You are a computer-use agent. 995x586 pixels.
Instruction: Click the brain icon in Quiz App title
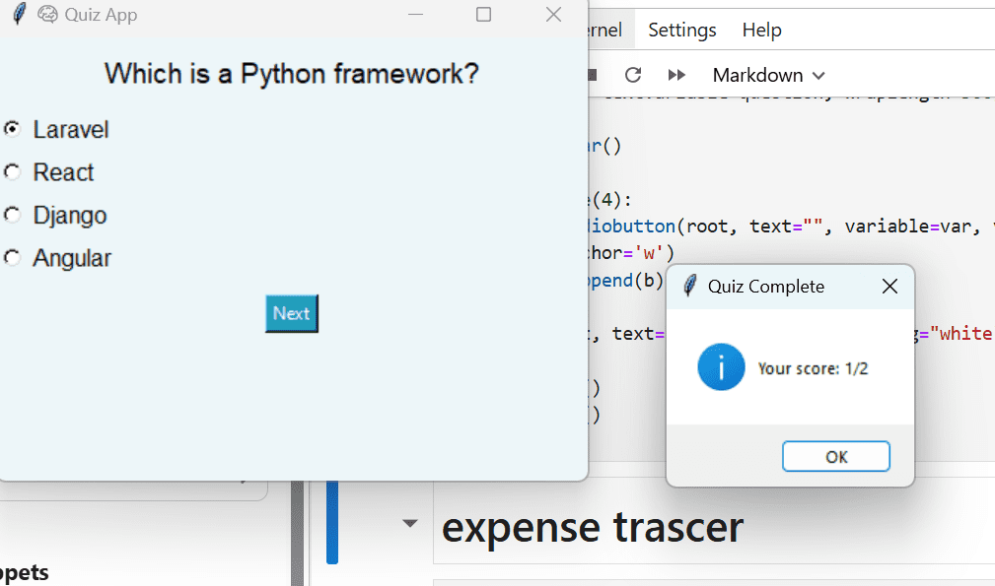coord(47,15)
